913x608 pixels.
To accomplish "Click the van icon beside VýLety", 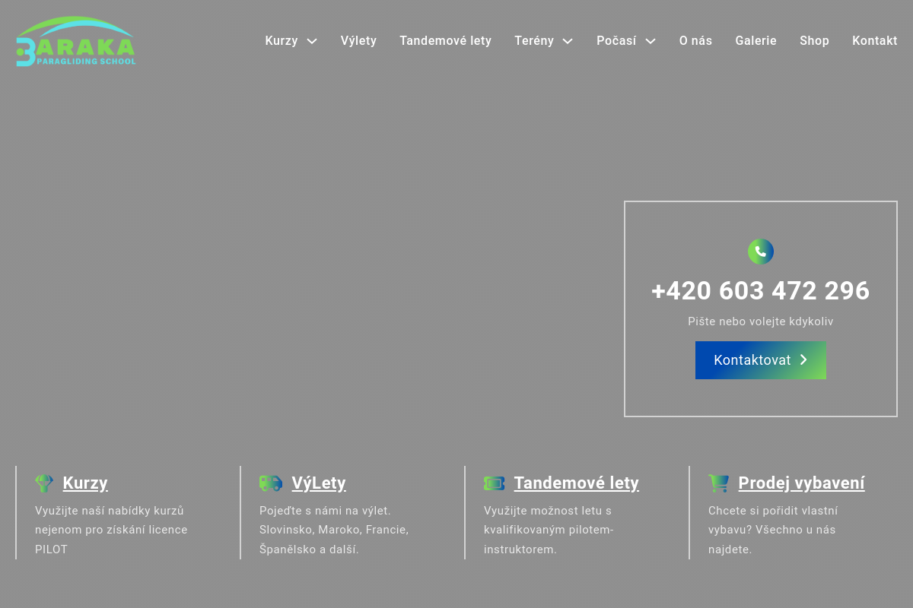I will pyautogui.click(x=270, y=483).
